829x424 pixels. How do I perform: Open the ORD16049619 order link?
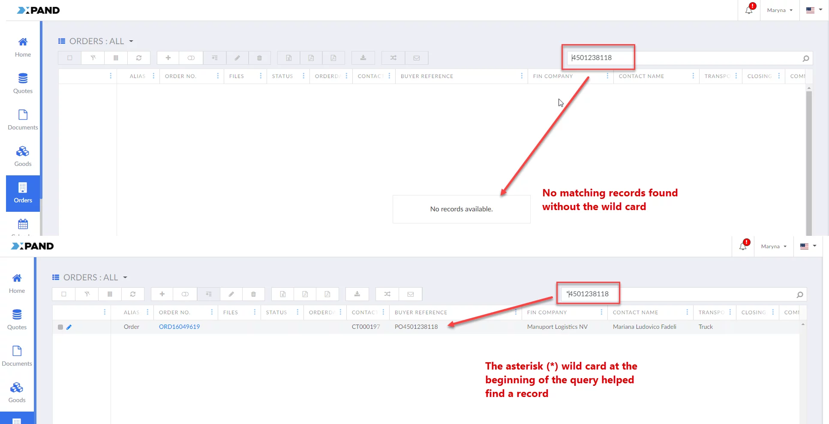[179, 327]
